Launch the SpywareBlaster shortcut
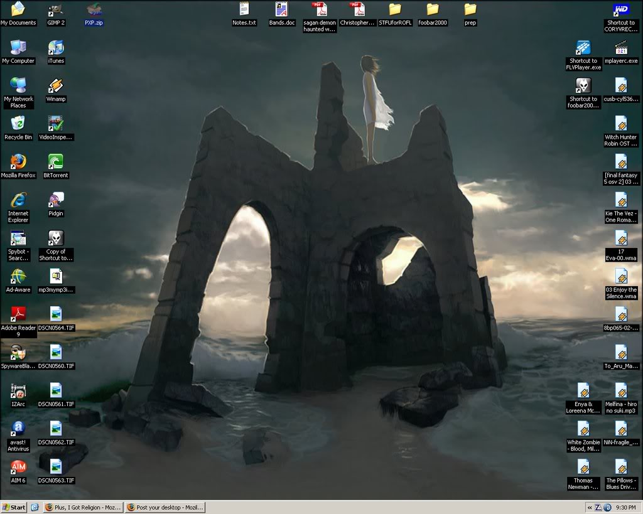Viewport: 643px width, 514px height. point(18,352)
